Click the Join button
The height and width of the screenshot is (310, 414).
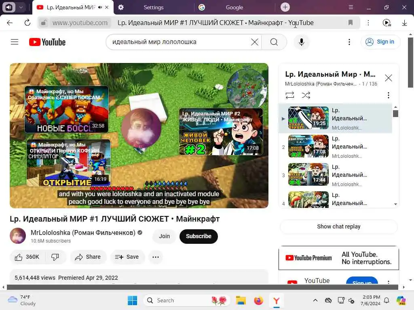click(164, 236)
